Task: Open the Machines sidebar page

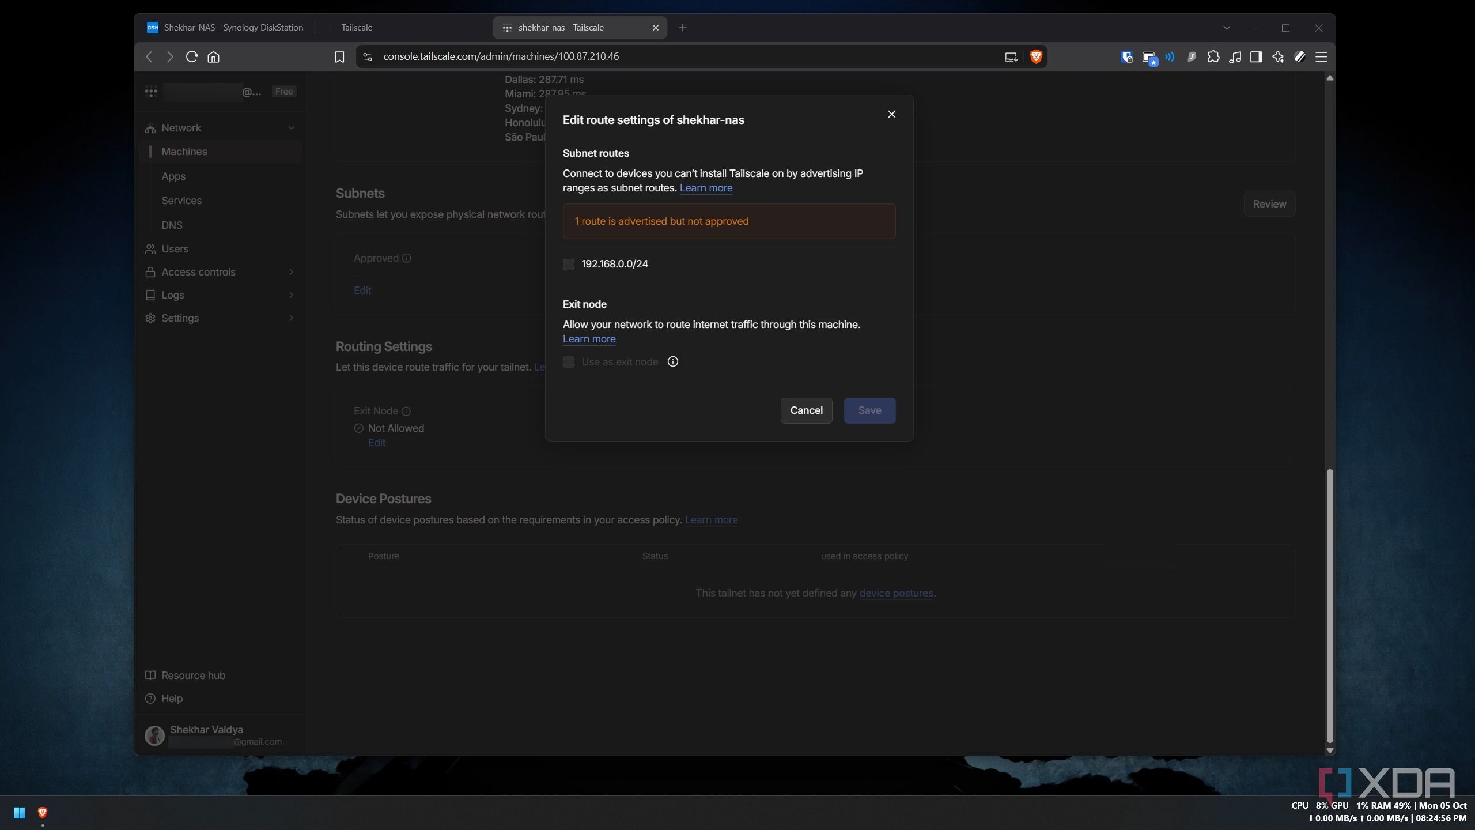Action: click(221, 152)
